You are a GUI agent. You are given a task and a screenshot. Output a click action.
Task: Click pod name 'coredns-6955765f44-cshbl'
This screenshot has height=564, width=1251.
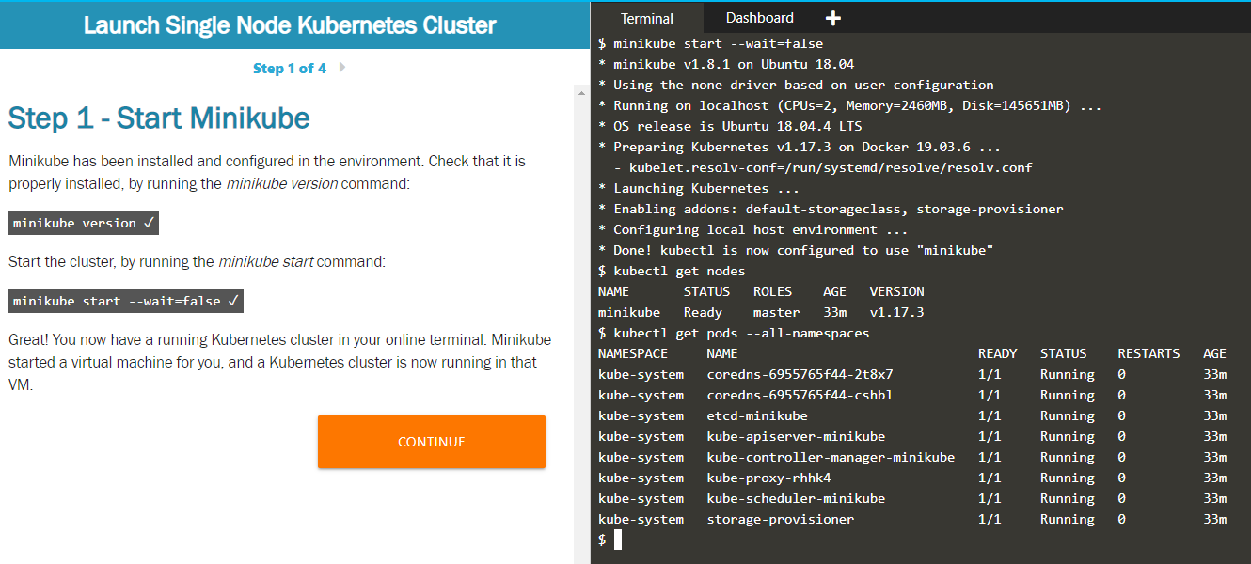coord(800,395)
